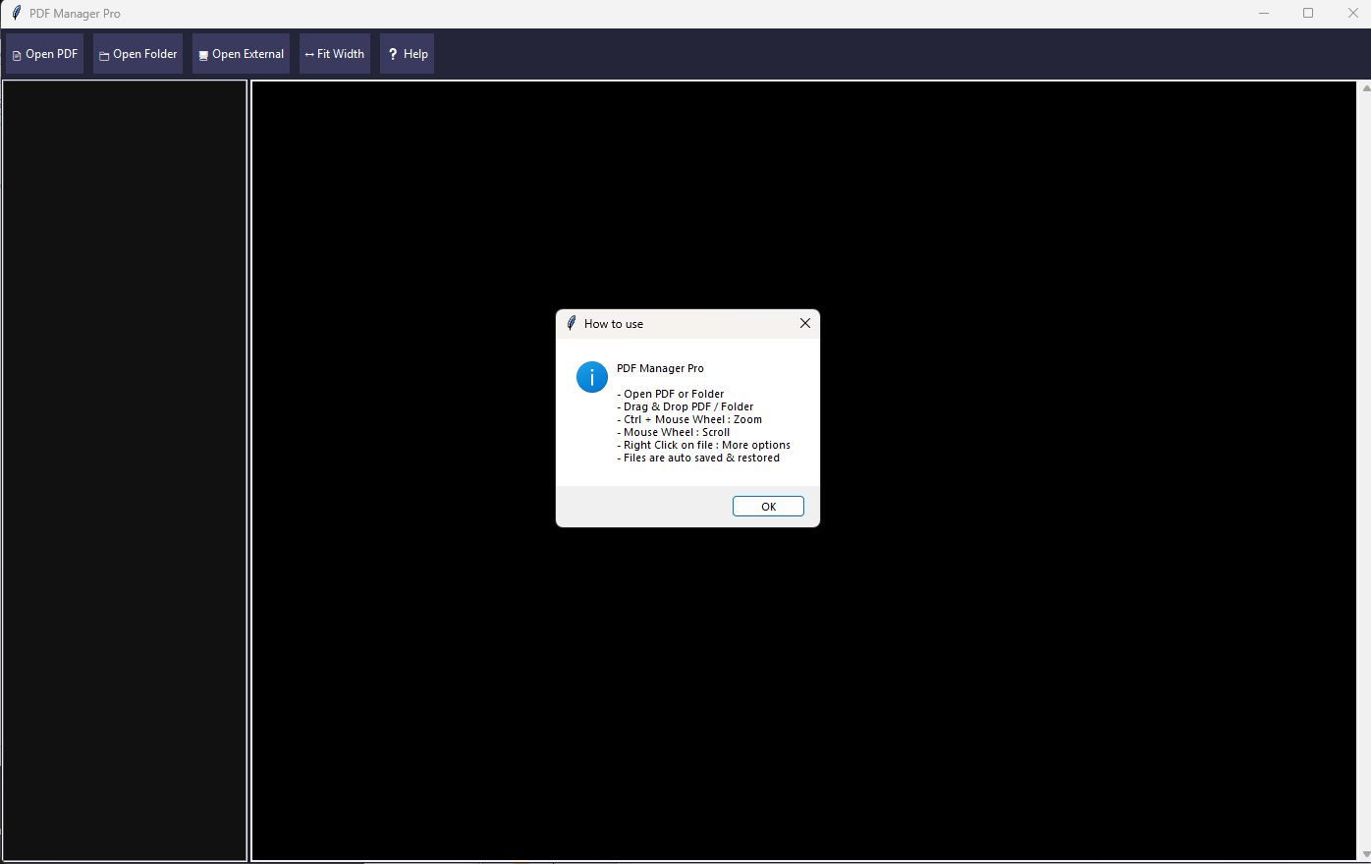Select the Fit Width option
The image size is (1371, 864).
click(x=335, y=54)
